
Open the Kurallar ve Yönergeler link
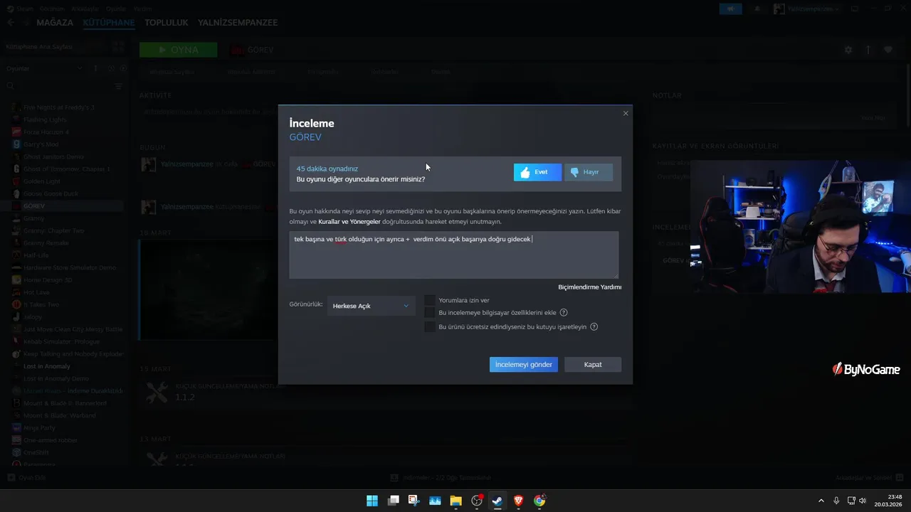pyautogui.click(x=349, y=221)
